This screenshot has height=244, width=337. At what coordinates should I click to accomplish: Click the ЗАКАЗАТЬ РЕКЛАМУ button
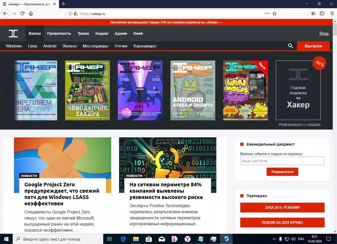(x=282, y=207)
